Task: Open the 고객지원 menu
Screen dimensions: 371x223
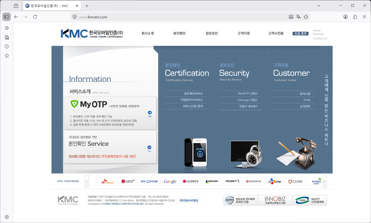Action: pyautogui.click(x=244, y=33)
